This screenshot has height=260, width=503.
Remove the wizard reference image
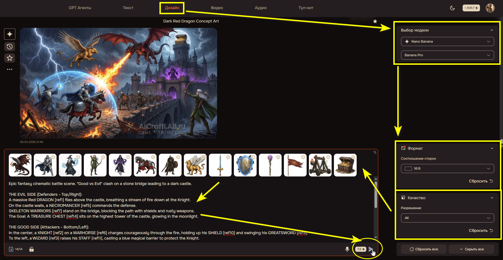(78, 157)
